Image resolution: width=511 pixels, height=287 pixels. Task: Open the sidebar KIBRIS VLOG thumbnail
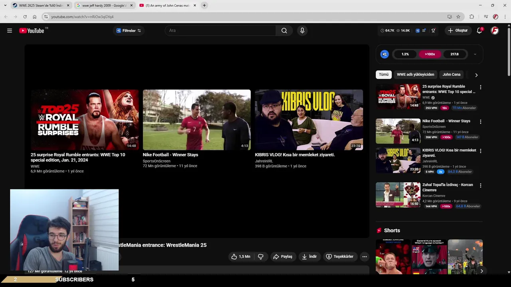coord(398,160)
